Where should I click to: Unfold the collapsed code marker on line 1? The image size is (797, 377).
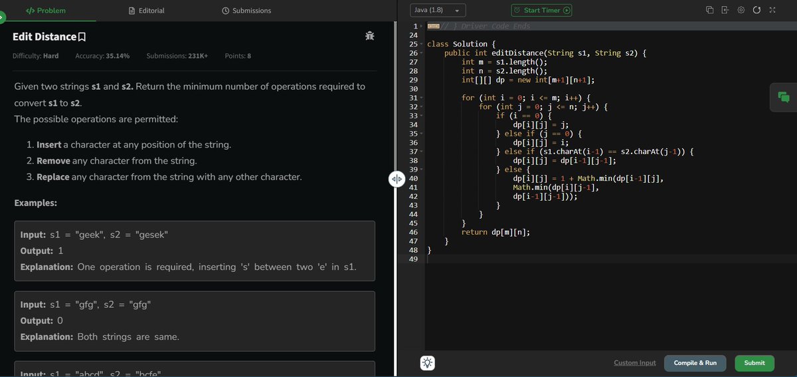pos(434,26)
